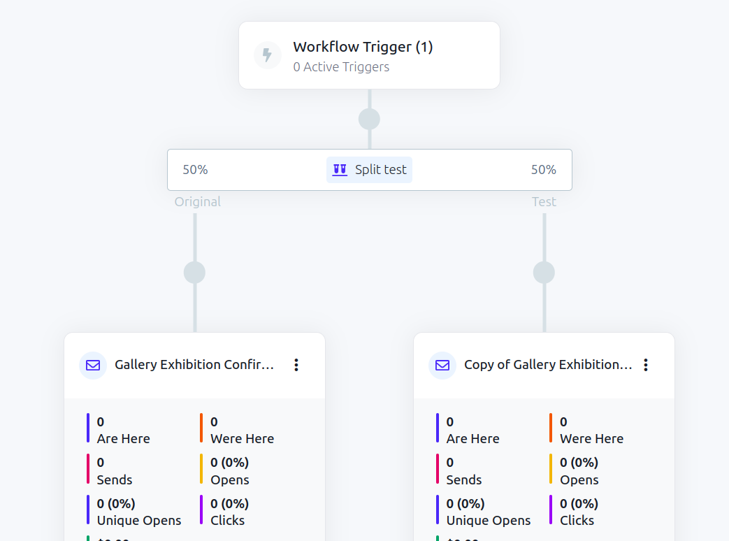729x541 pixels.
Task: Select the Test branch label
Action: (x=544, y=201)
